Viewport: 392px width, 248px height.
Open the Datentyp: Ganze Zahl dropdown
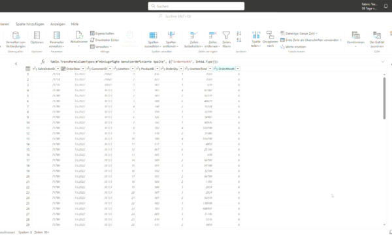pyautogui.click(x=299, y=33)
